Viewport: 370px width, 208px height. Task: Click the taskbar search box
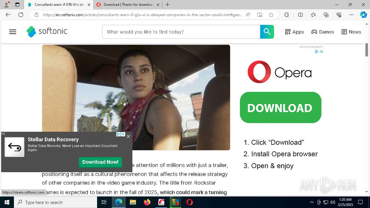click(55, 202)
